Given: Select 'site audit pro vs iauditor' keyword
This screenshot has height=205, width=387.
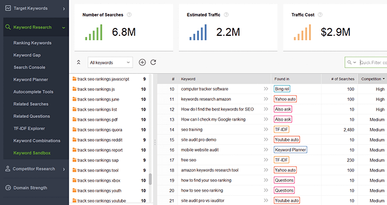Looking at the screenshot, I should (x=203, y=201).
